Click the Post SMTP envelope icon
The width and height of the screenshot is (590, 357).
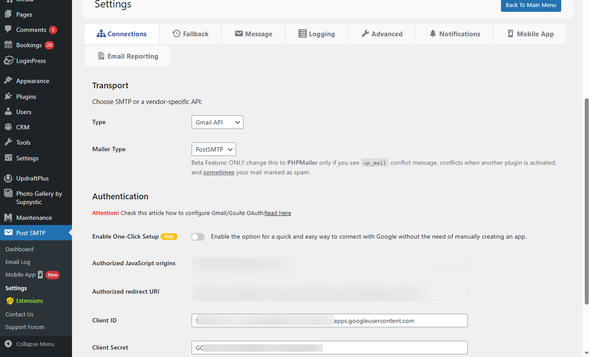(x=8, y=233)
